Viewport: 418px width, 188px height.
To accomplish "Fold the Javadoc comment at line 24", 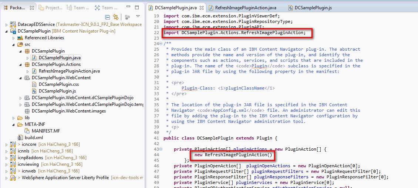I will coord(161,44).
